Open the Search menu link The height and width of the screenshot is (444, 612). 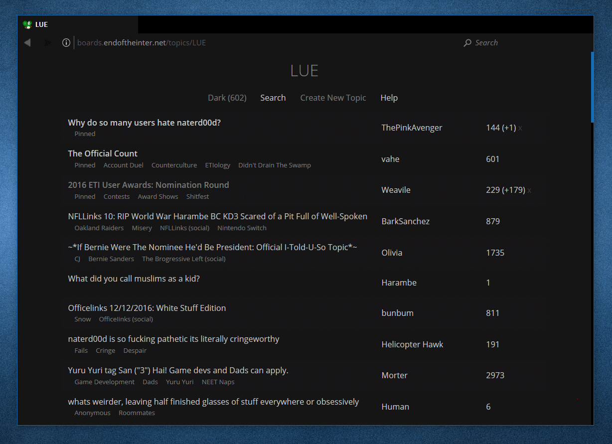pos(273,98)
